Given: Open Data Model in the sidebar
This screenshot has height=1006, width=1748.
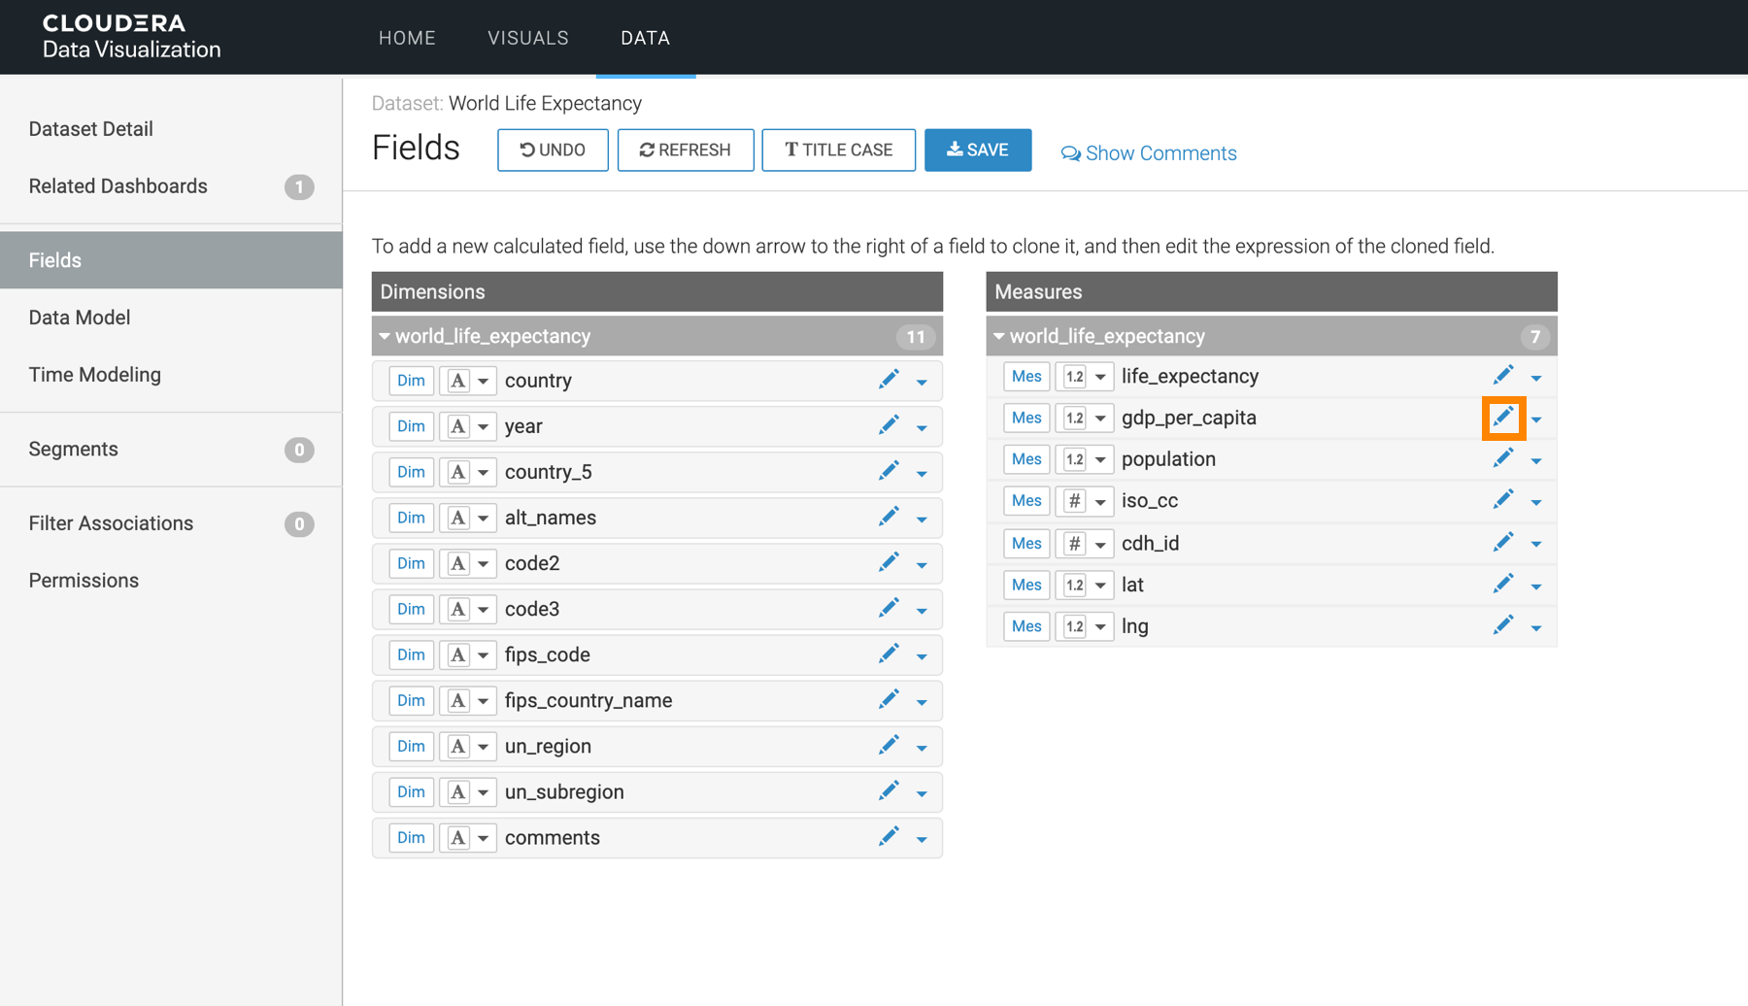Looking at the screenshot, I should point(80,318).
